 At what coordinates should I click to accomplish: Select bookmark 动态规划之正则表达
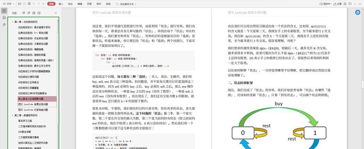pyautogui.click(x=29, y=82)
